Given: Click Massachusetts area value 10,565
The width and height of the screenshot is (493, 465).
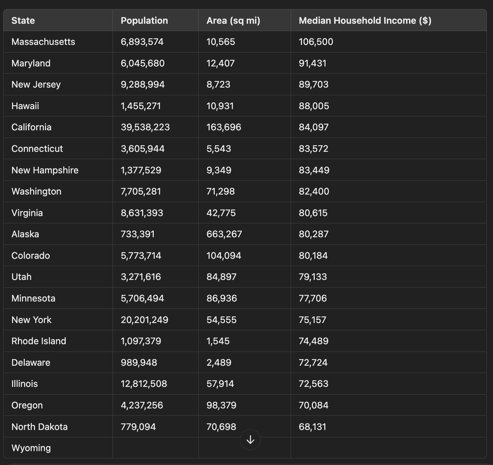Looking at the screenshot, I should point(221,42).
